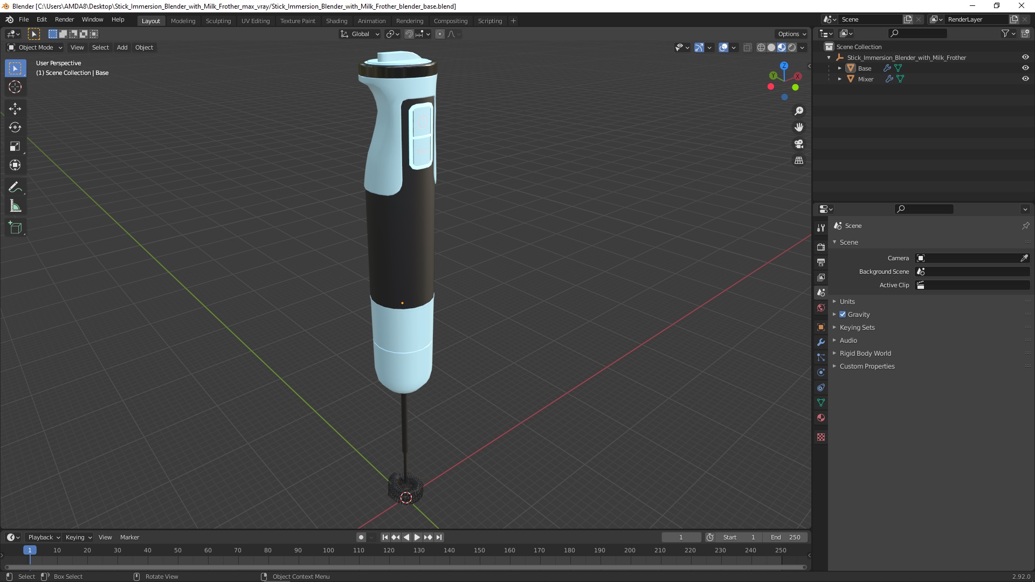Hide the Base object in viewport
Screen dimensions: 1035x582
[1025, 68]
